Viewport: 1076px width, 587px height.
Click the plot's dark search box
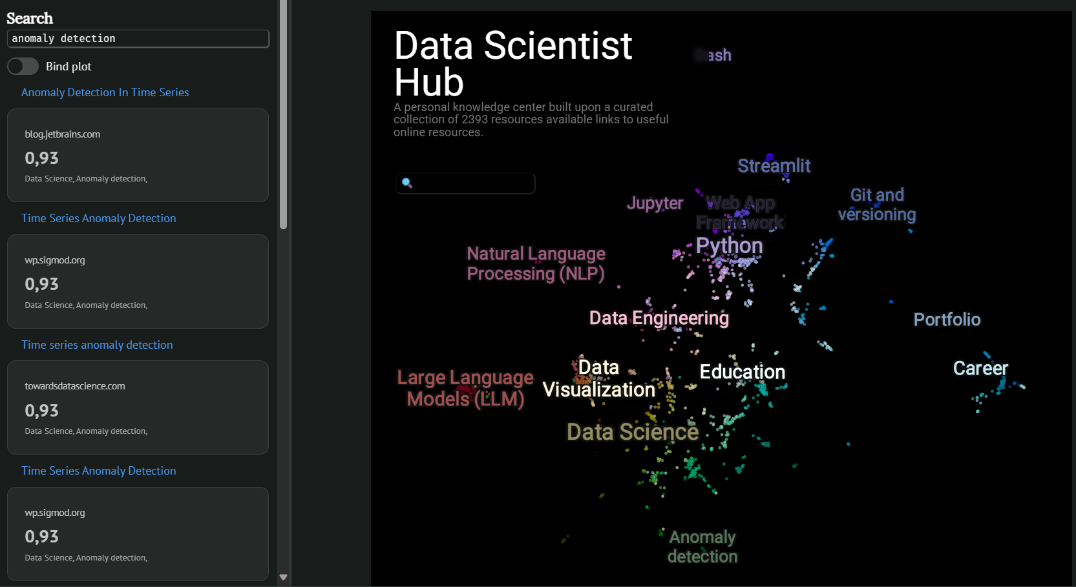point(472,183)
